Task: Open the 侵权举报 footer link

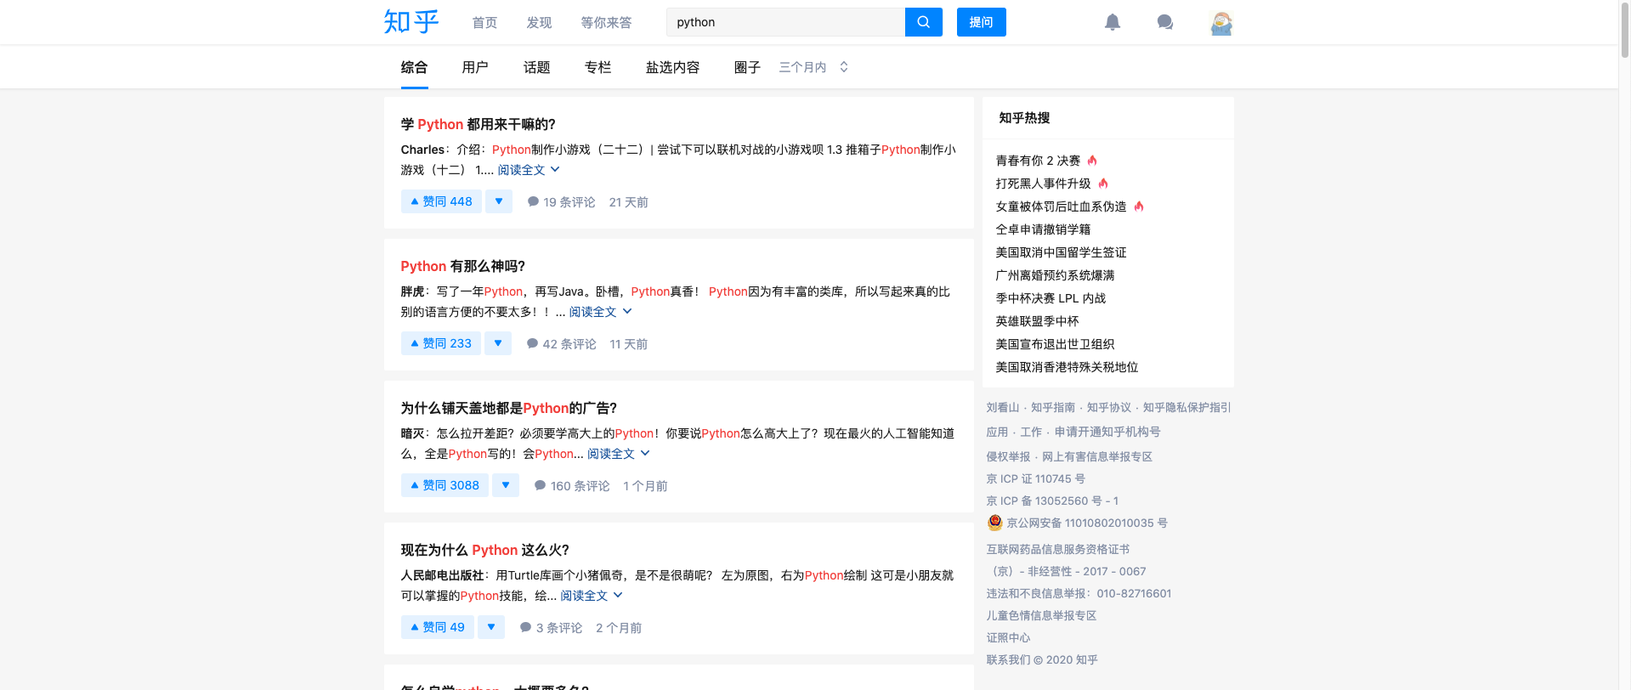Action: tap(1008, 457)
